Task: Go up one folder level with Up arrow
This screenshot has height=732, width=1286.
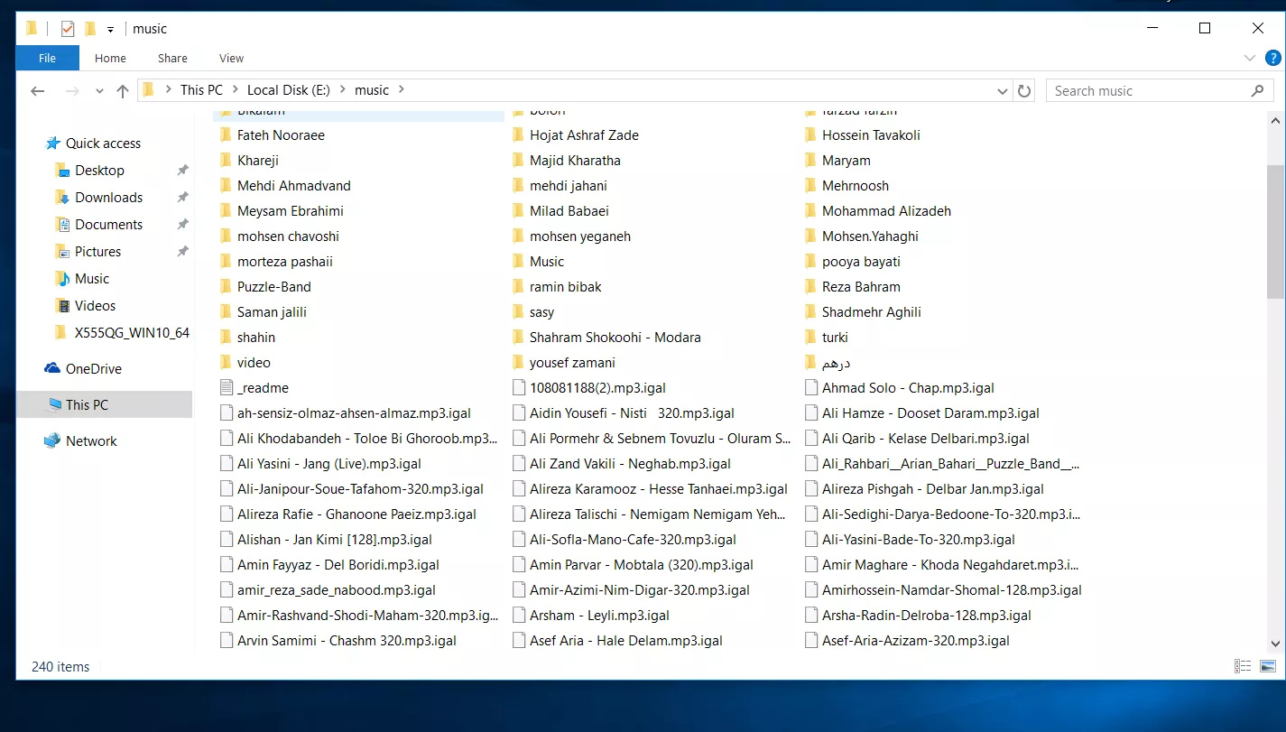Action: click(123, 90)
